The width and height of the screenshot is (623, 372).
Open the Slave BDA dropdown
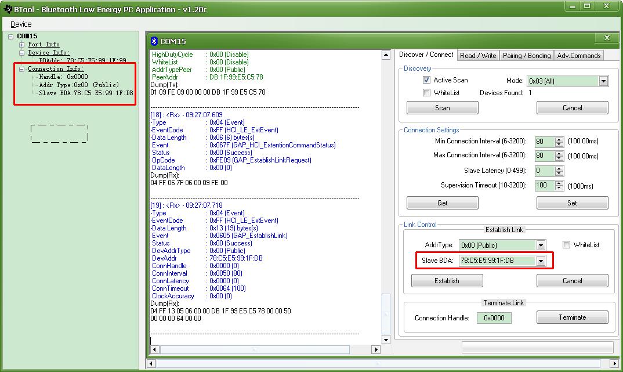(x=541, y=261)
